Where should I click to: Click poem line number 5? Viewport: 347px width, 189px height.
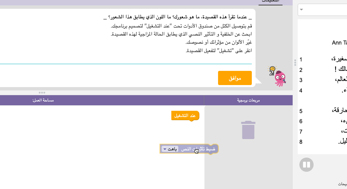(301, 111)
